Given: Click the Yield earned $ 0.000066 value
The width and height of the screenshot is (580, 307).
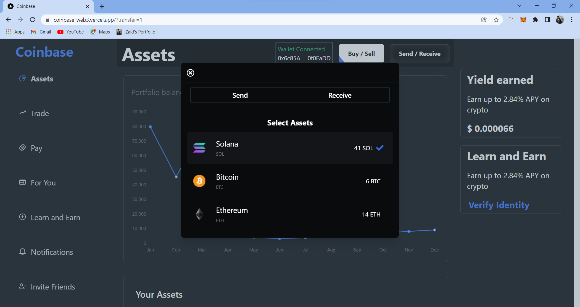Looking at the screenshot, I should [490, 128].
